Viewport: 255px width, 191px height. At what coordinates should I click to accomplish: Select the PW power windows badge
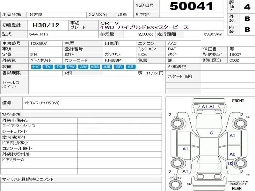pyautogui.click(x=71, y=67)
